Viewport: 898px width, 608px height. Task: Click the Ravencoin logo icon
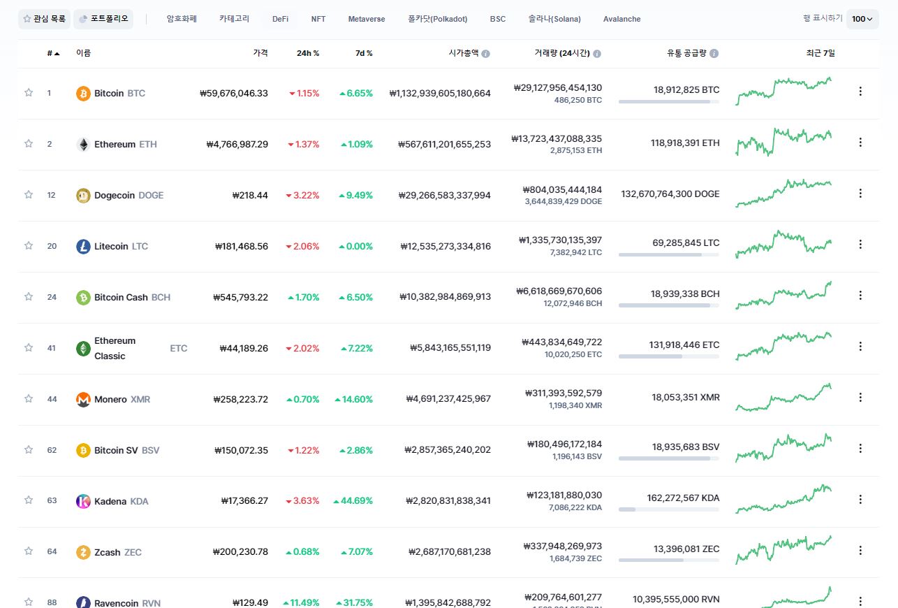tap(83, 602)
